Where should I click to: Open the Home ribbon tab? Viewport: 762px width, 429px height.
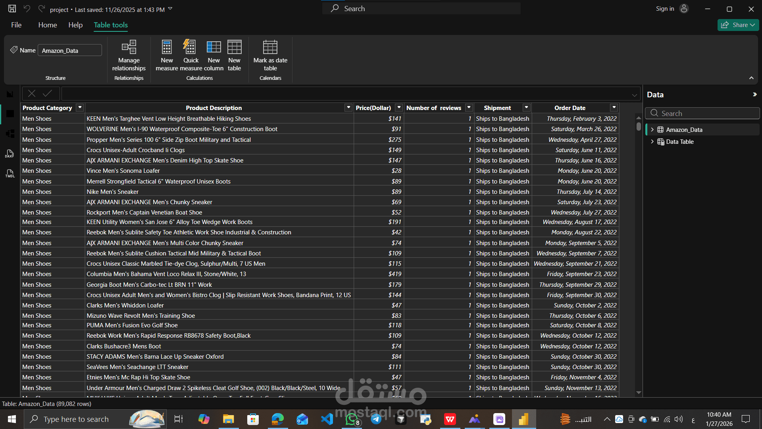(x=48, y=25)
